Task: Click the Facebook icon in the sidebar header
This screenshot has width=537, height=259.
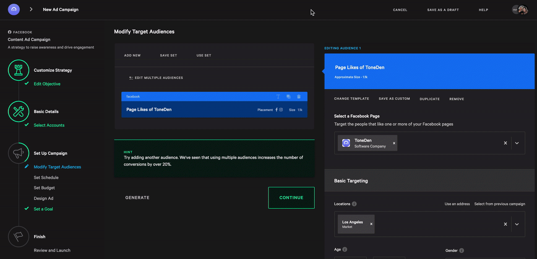Action: [x=10, y=32]
